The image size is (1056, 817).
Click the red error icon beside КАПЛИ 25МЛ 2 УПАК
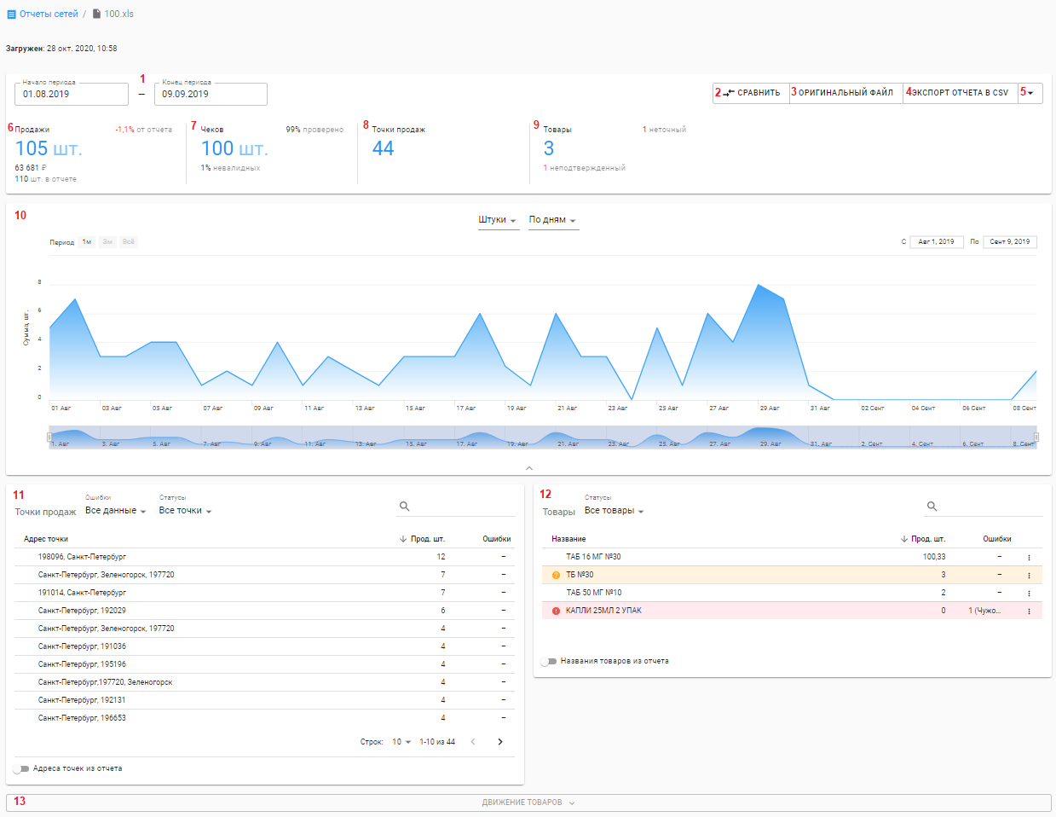(557, 611)
